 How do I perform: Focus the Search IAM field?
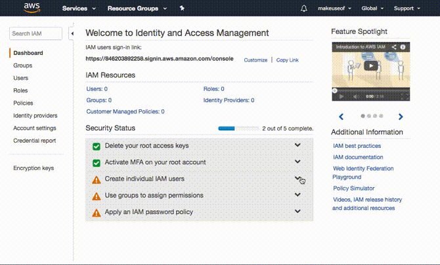click(x=36, y=33)
